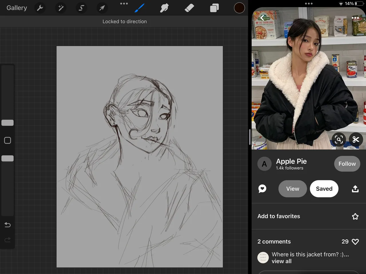Open the Actions wrench menu
Screen dimensions: 366x274
coord(40,8)
